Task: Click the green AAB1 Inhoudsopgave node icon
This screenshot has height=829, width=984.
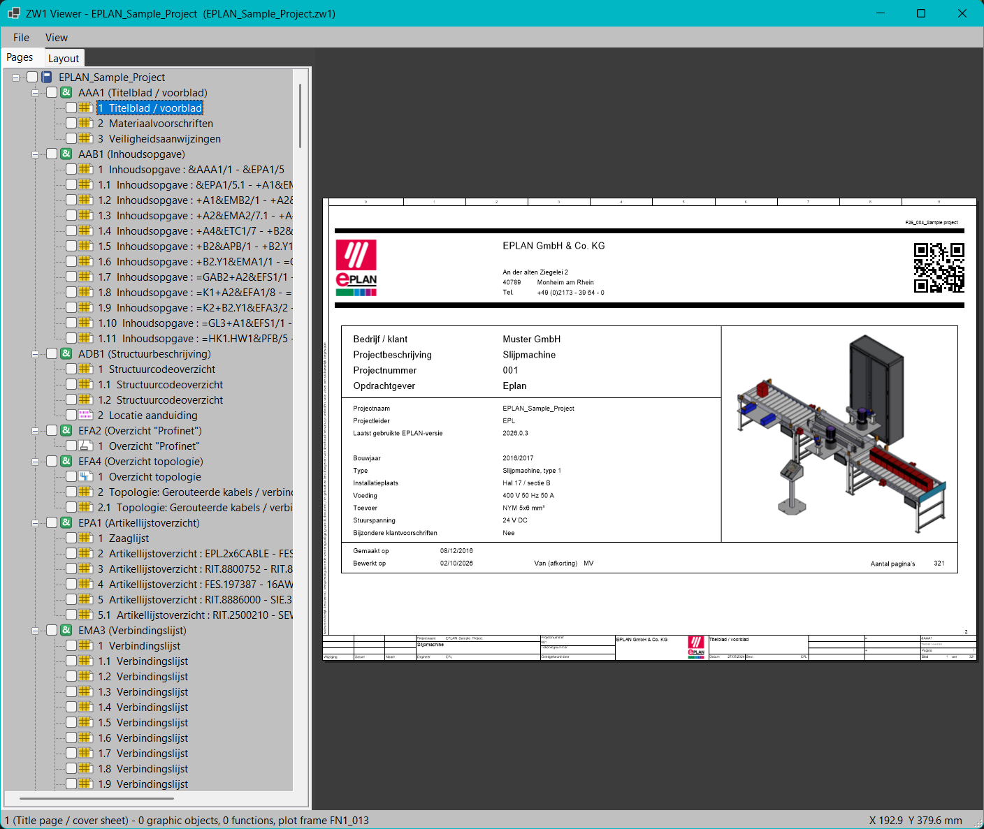Action: [x=66, y=154]
